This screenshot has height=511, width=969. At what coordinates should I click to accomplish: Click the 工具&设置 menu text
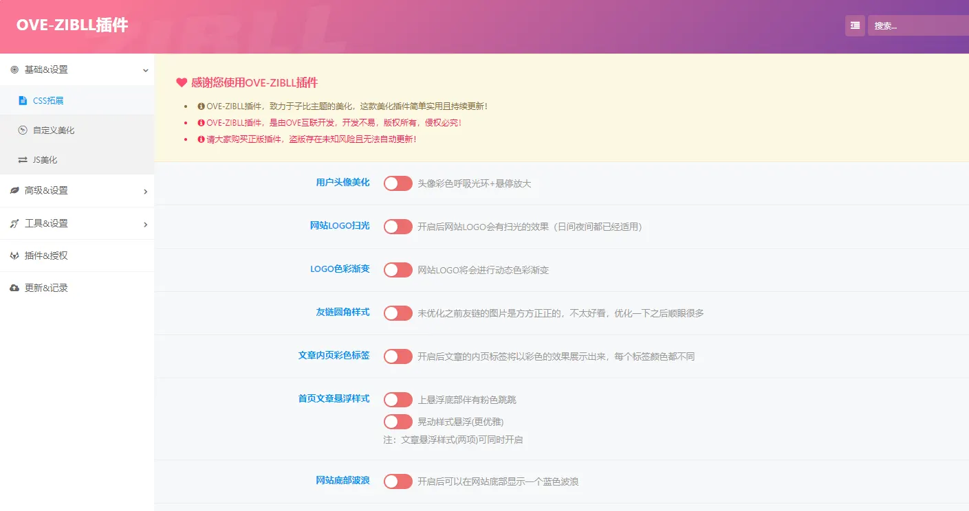coord(46,224)
